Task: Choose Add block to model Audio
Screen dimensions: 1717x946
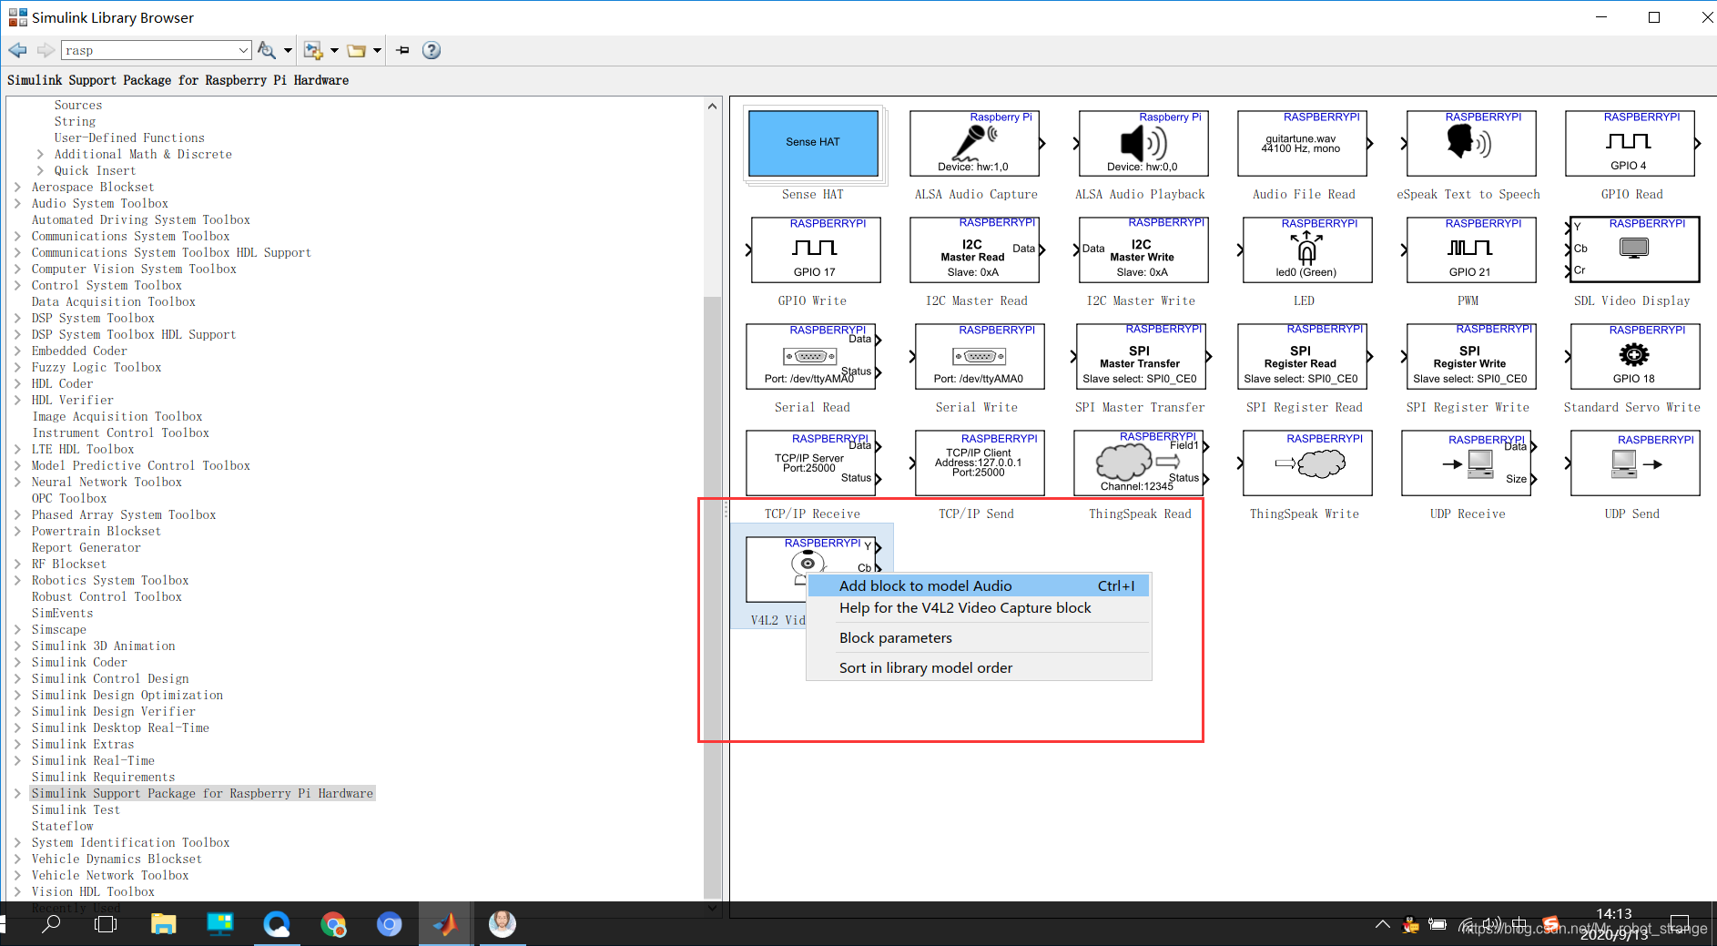Action: [925, 585]
